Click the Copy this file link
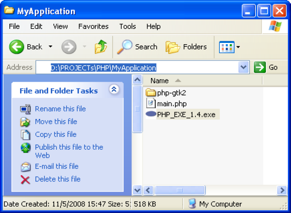The width and height of the screenshot is (291, 213). (55, 134)
